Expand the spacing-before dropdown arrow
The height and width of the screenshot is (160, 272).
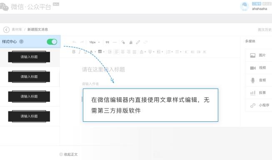coord(145,52)
